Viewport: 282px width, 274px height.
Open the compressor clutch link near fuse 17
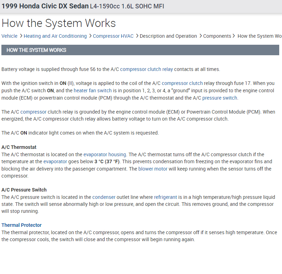(182, 83)
